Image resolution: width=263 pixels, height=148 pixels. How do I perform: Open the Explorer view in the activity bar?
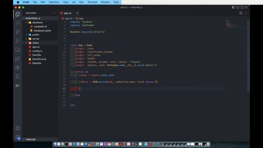18,14
